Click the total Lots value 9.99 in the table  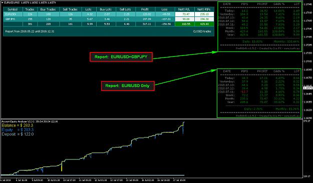[90, 24]
